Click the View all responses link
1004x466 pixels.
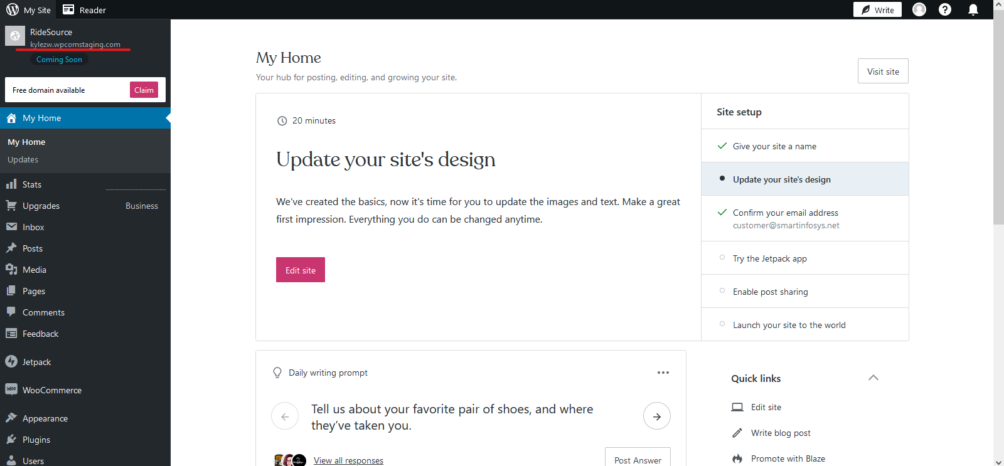348,460
